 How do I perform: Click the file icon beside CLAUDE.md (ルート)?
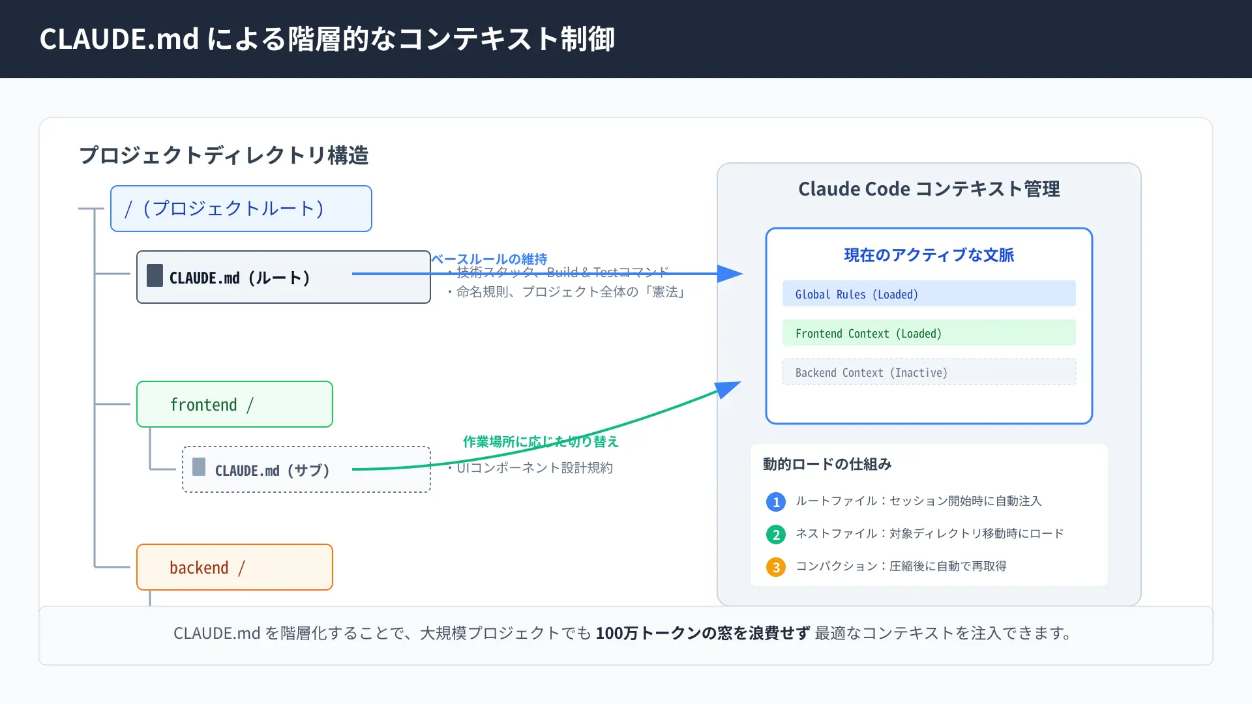point(155,276)
